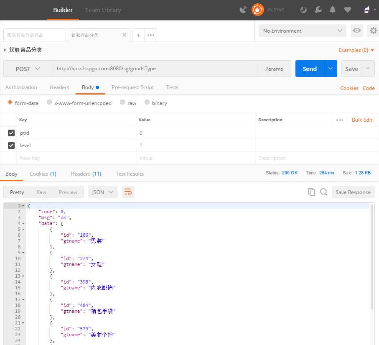Toggle line wrap icon in response toolbar
This screenshot has width=379, height=345.
point(128,192)
